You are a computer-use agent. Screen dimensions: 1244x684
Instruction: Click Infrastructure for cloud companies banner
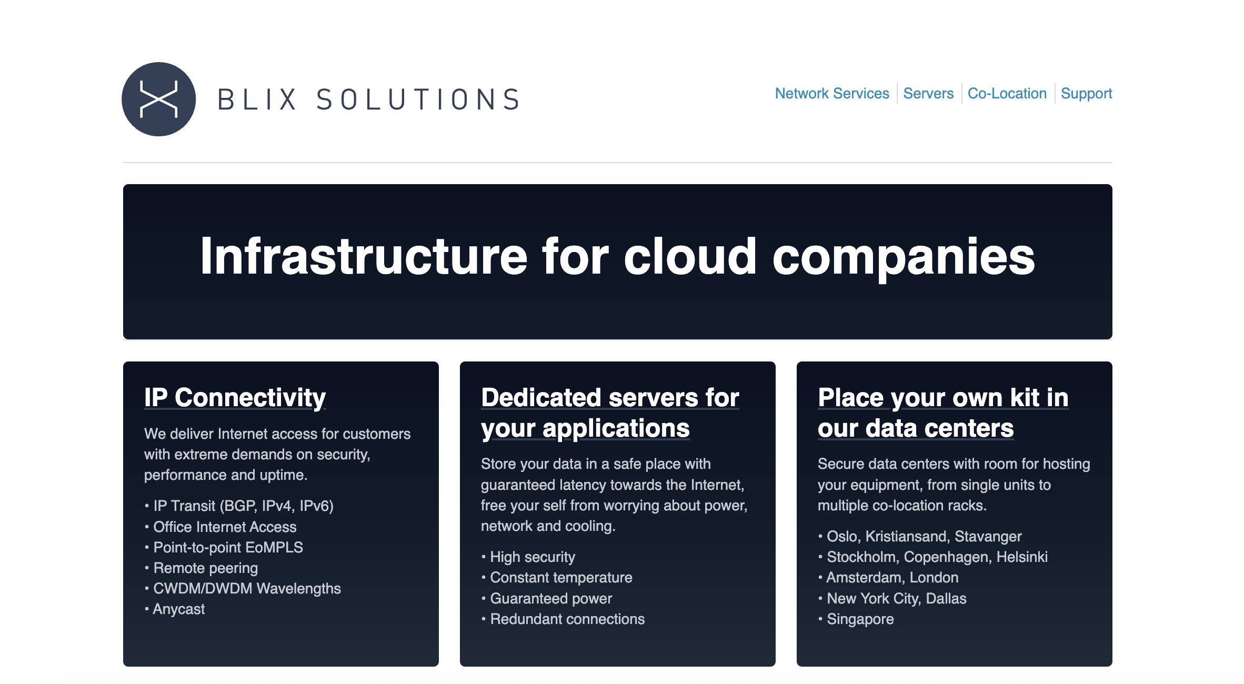tap(617, 256)
